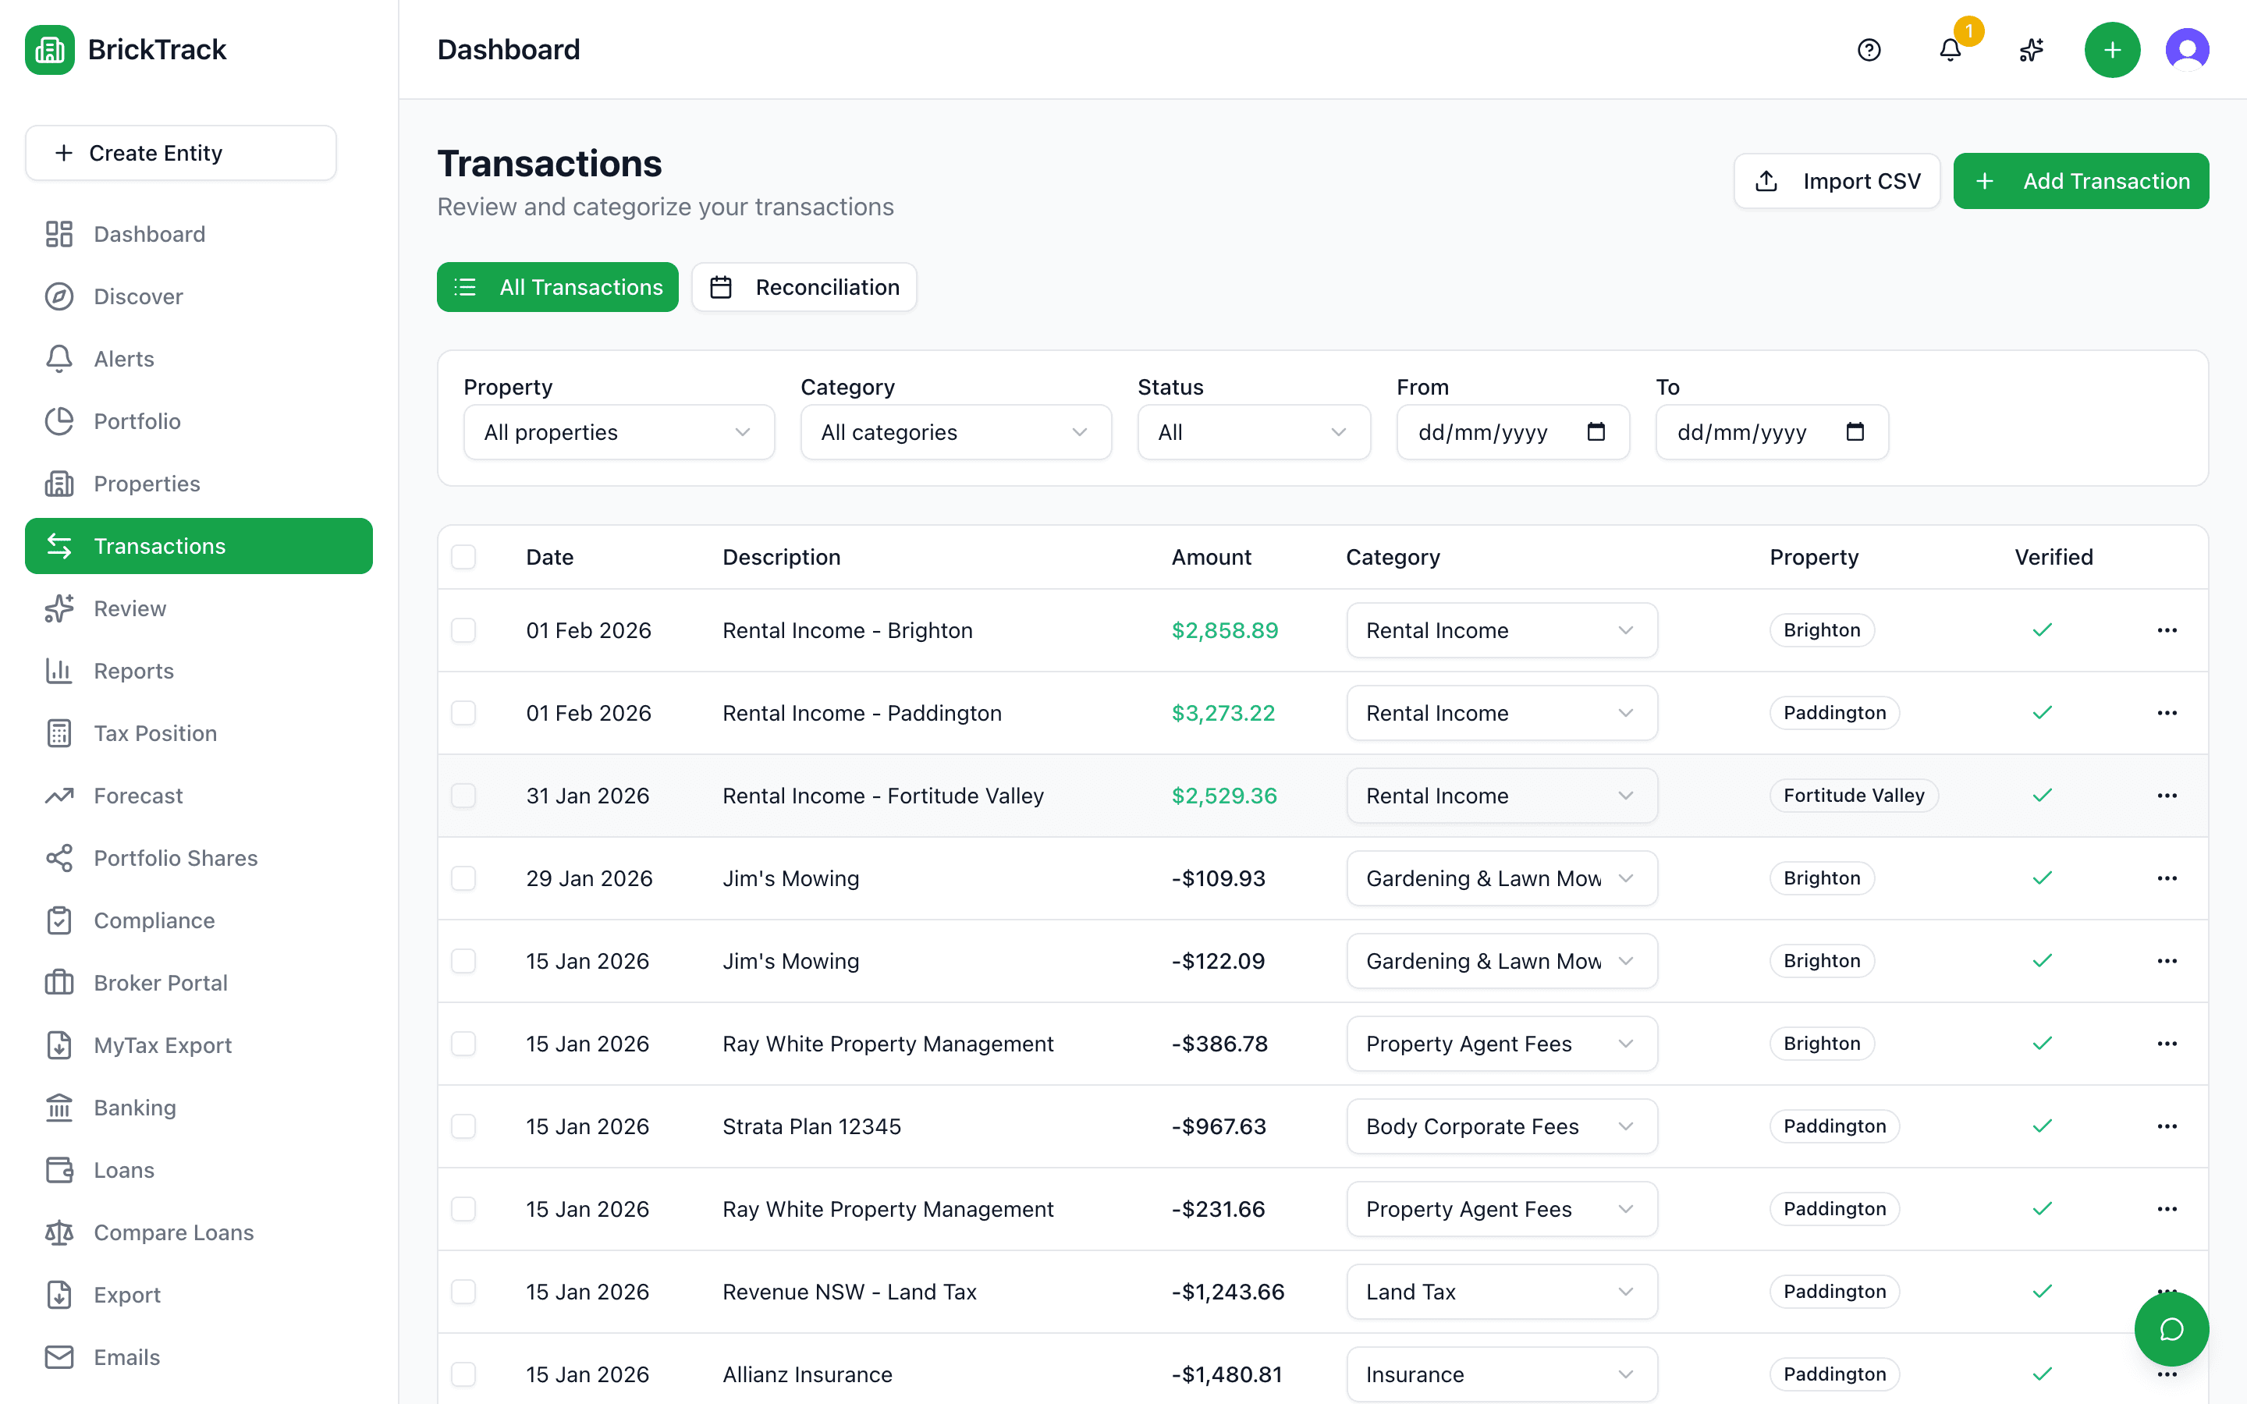The width and height of the screenshot is (2247, 1404).
Task: Click the Add Transaction button
Action: (x=2081, y=180)
